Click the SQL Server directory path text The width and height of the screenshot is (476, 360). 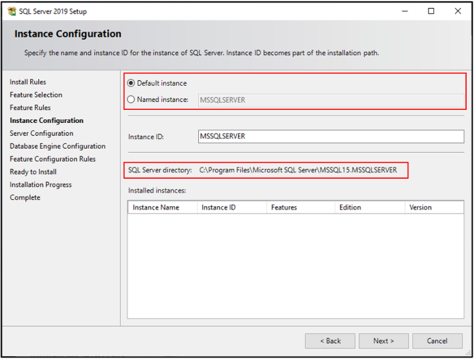pyautogui.click(x=298, y=170)
